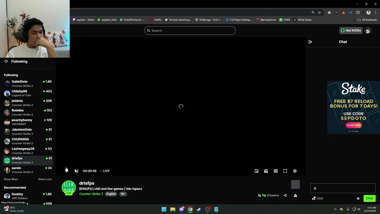The height and width of the screenshot is (214, 380).
Task: Open Steam from the taskbar
Action: [199, 209]
